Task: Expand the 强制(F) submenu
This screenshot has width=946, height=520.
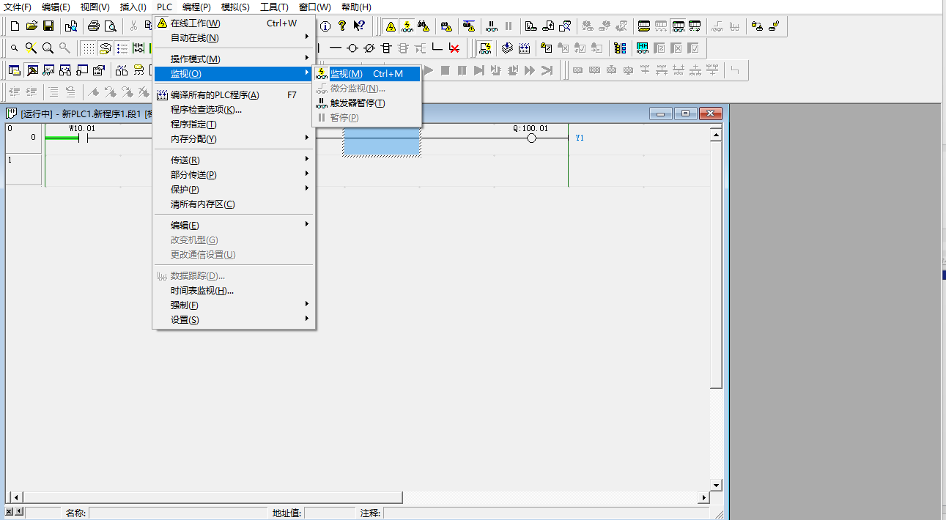Action: [234, 305]
